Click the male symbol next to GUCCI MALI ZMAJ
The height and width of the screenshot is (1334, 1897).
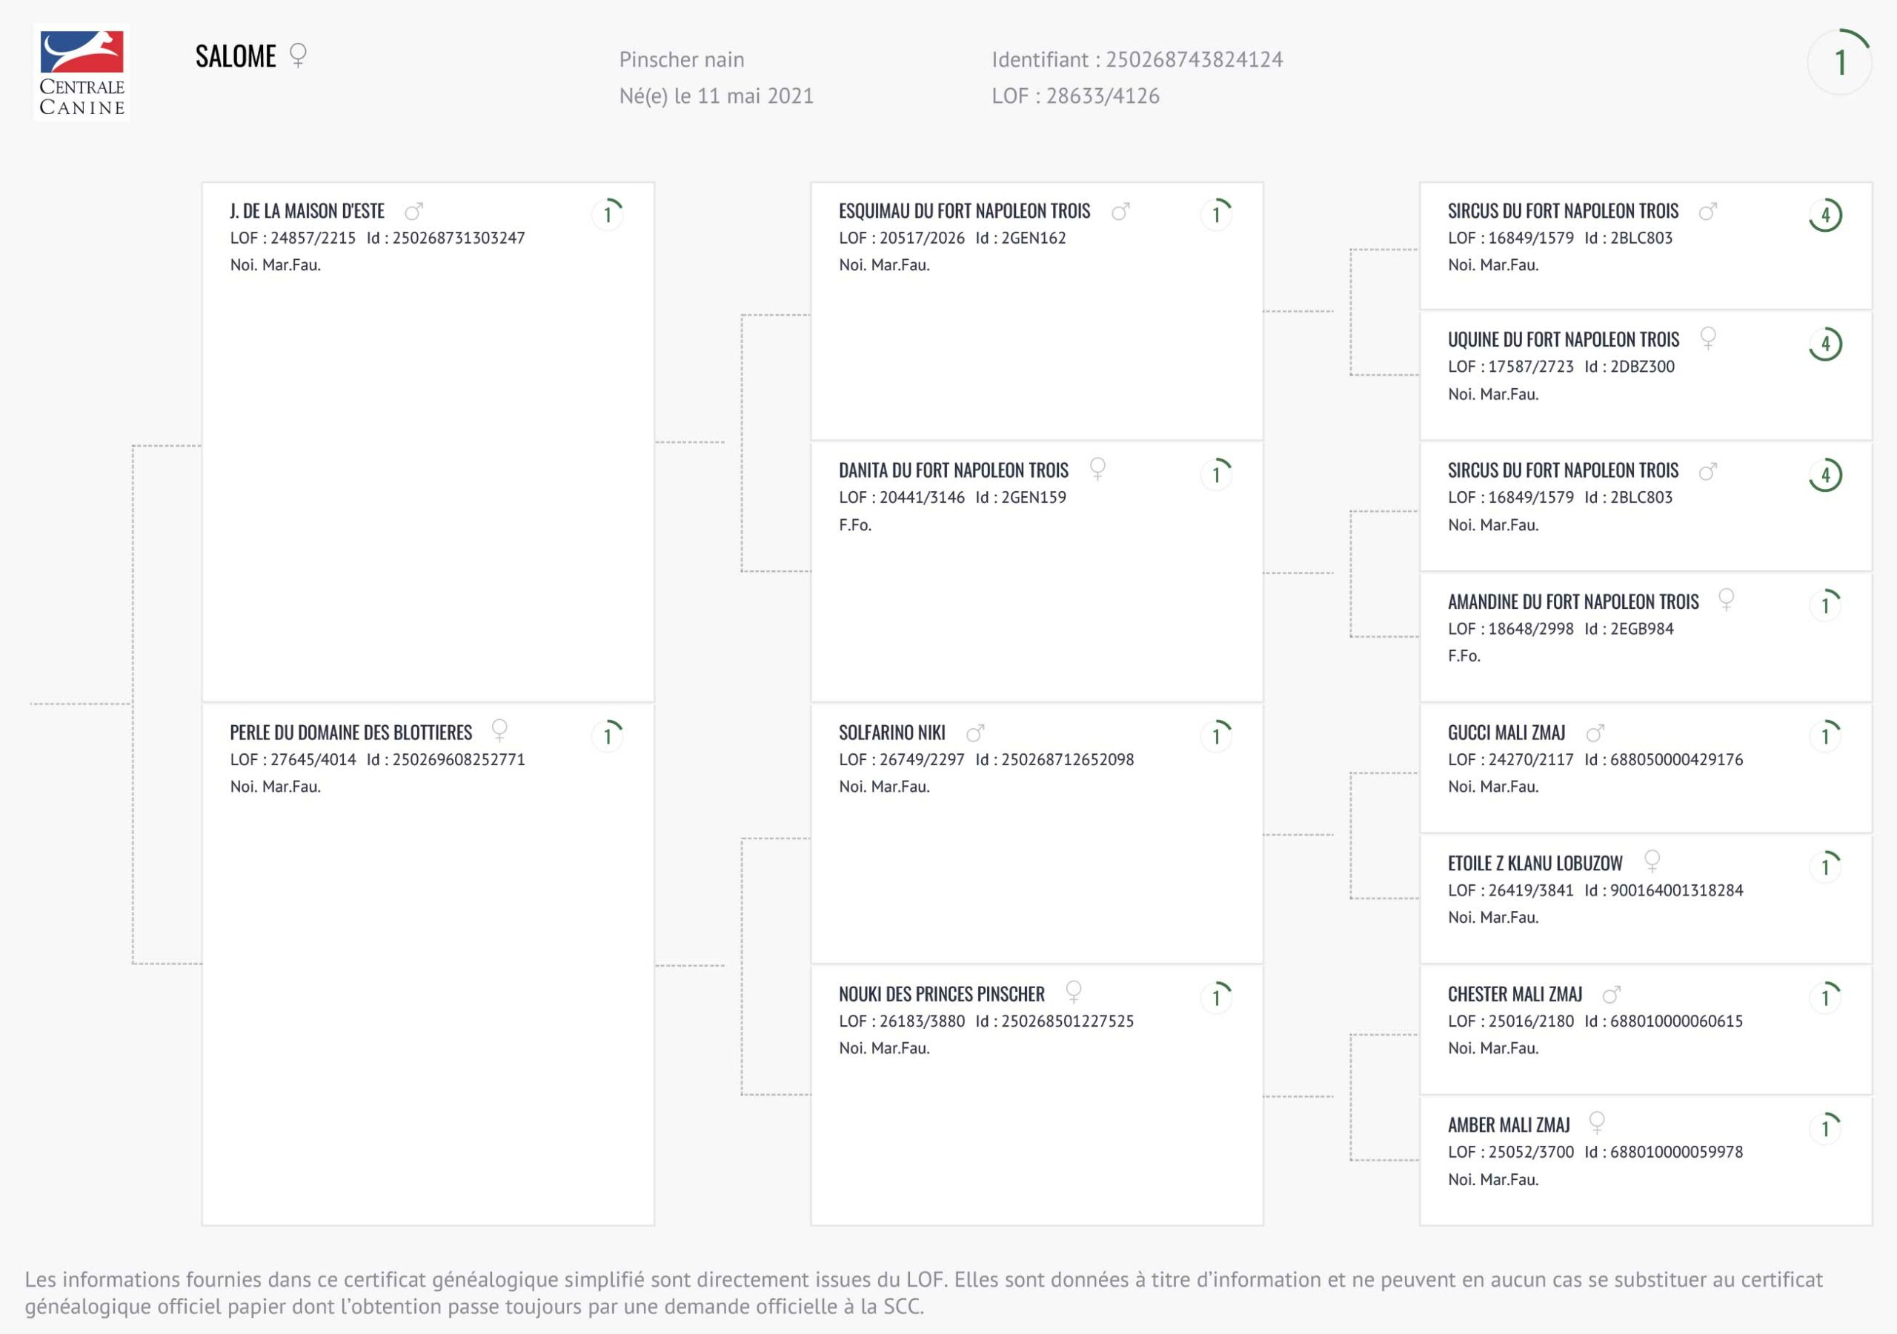(1595, 733)
